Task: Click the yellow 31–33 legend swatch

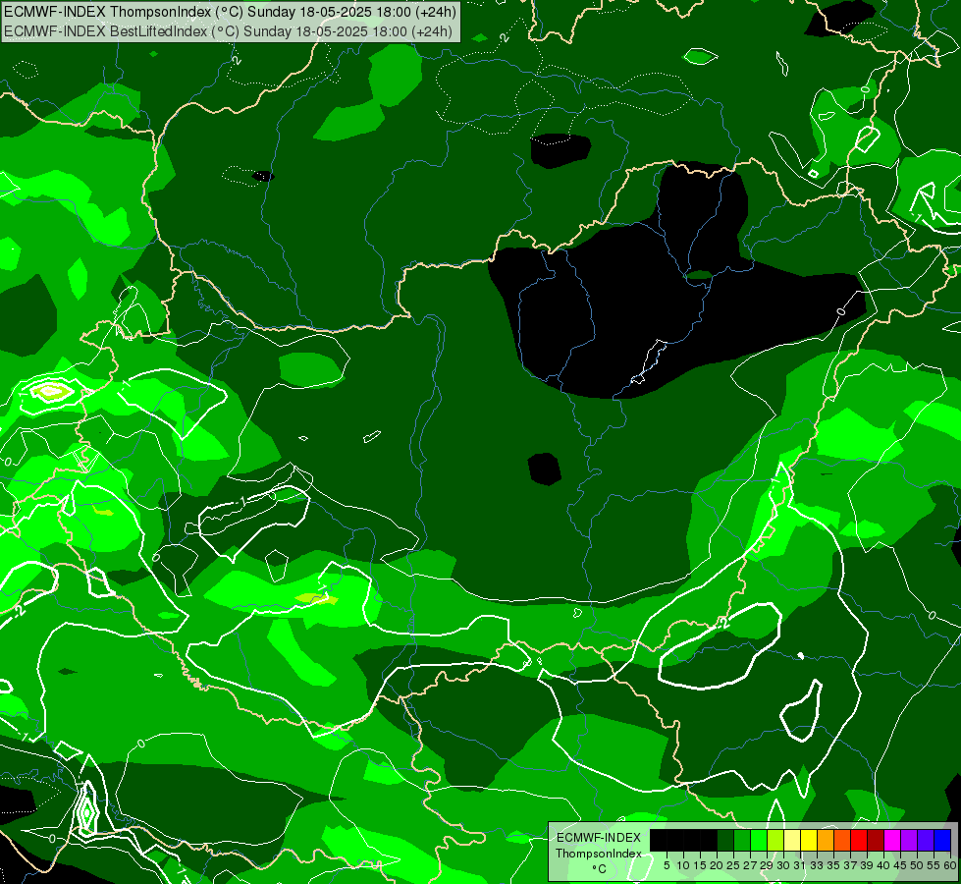Action: pos(809,841)
